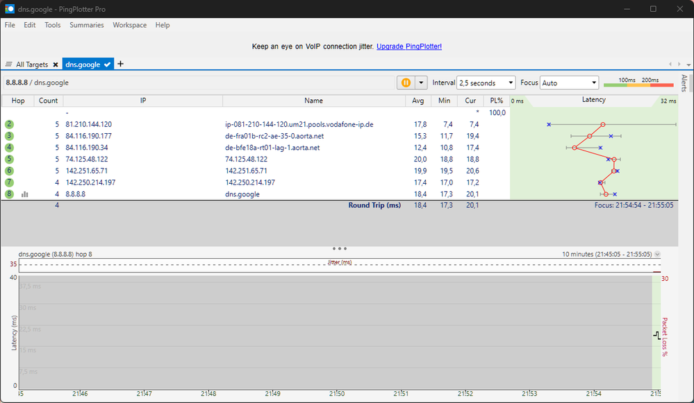Click the dns.google name in hop 8
Image resolution: width=694 pixels, height=403 pixels.
(242, 194)
